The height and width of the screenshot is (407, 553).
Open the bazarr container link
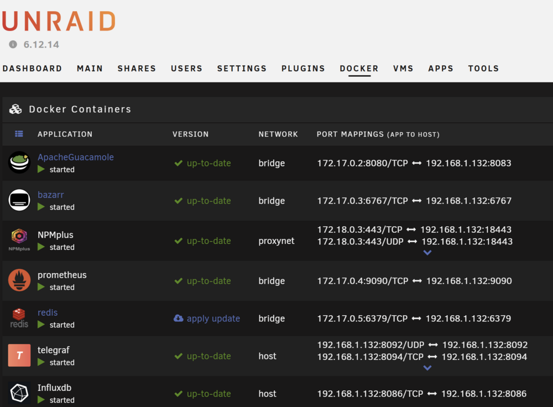pos(51,195)
